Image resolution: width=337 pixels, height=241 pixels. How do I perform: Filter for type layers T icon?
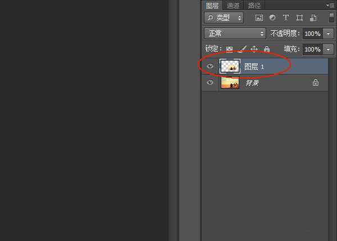click(x=286, y=17)
